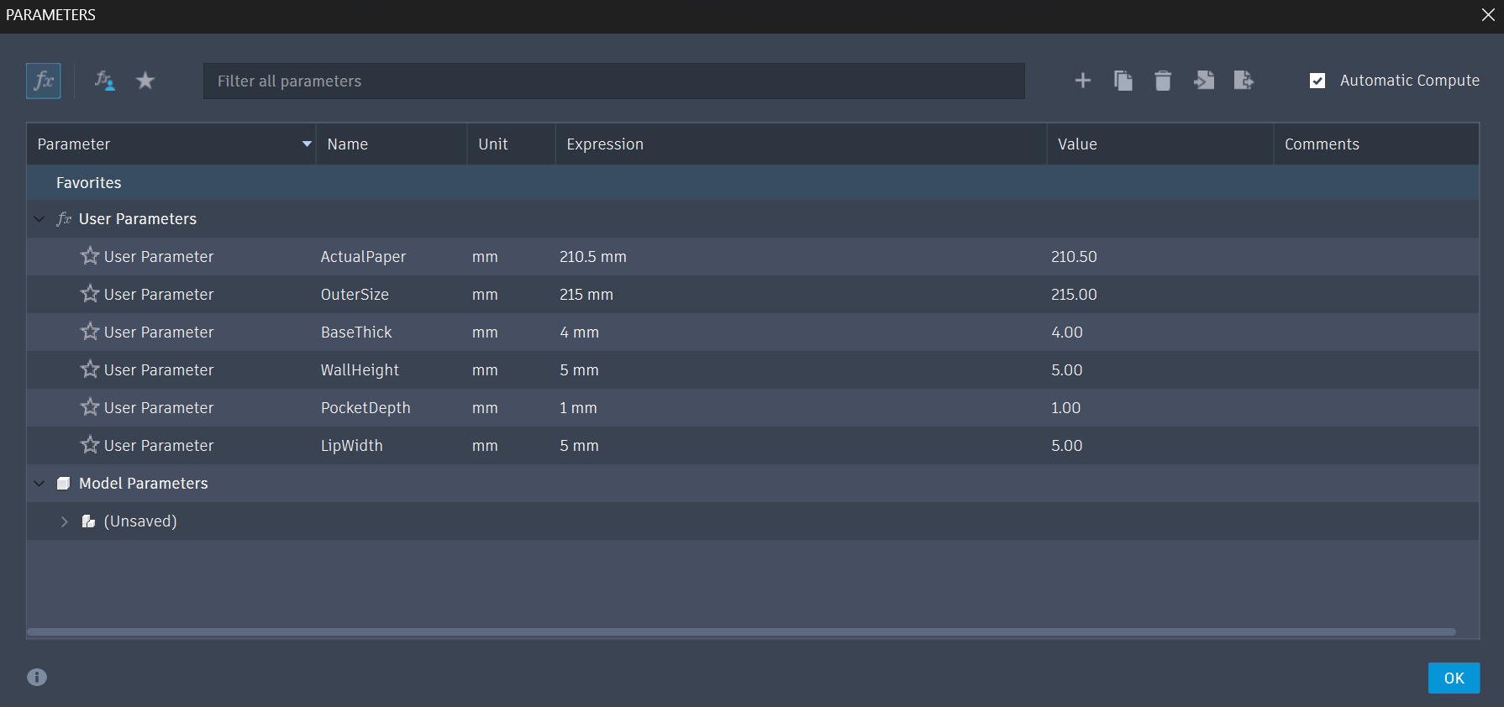Screen dimensions: 1504x707
Task: Favorite the WallHeight parameter star
Action: coord(90,369)
